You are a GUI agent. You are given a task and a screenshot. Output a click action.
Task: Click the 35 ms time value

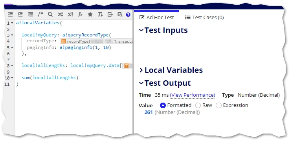(x=162, y=95)
